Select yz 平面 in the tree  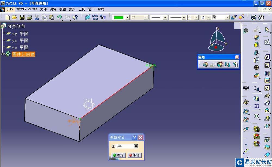point(20,41)
